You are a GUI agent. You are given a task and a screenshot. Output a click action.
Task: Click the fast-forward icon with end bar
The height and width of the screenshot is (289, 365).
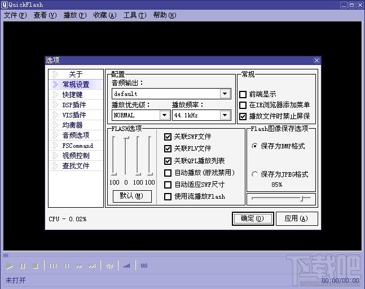click(x=92, y=266)
